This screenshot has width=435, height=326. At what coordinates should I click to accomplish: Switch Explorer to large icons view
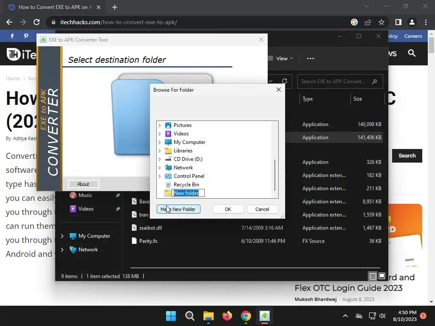tap(382, 276)
